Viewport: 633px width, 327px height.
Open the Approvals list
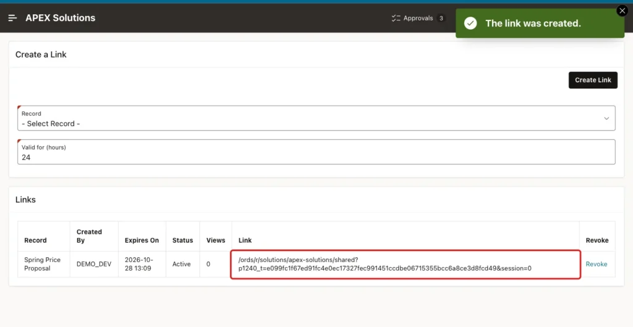click(418, 18)
